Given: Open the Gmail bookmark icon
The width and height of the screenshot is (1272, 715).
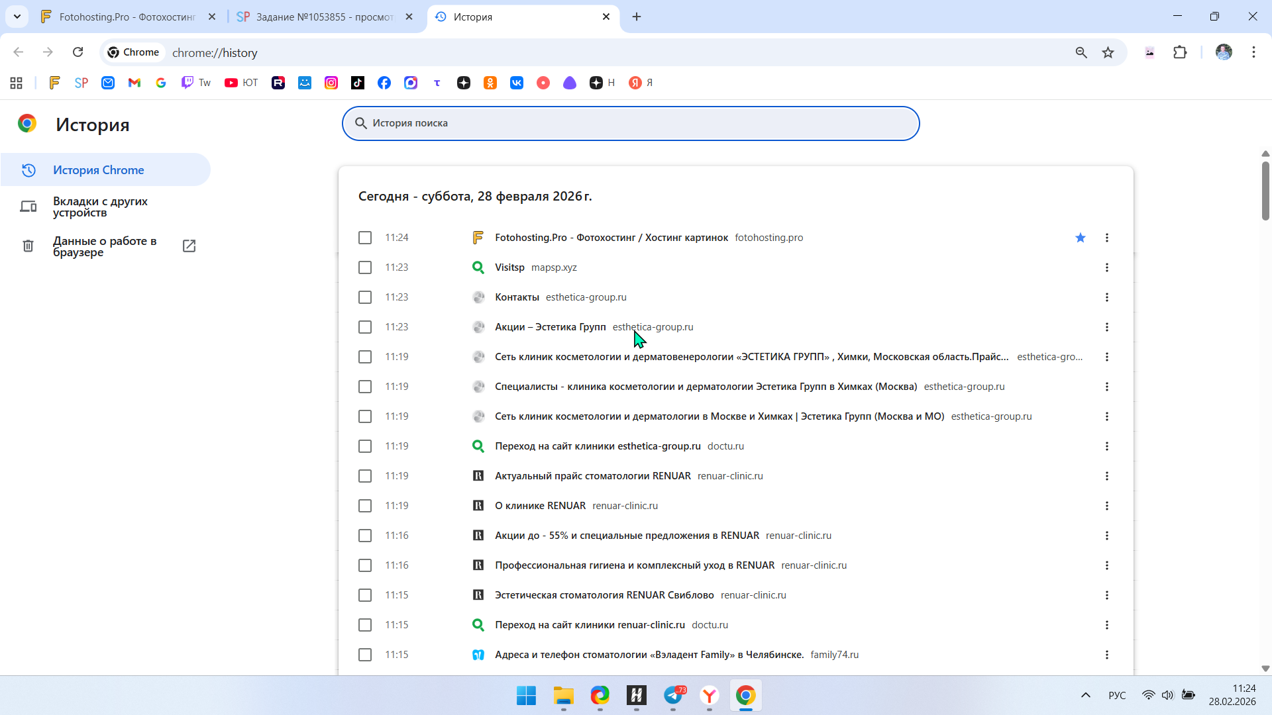Looking at the screenshot, I should pyautogui.click(x=134, y=83).
